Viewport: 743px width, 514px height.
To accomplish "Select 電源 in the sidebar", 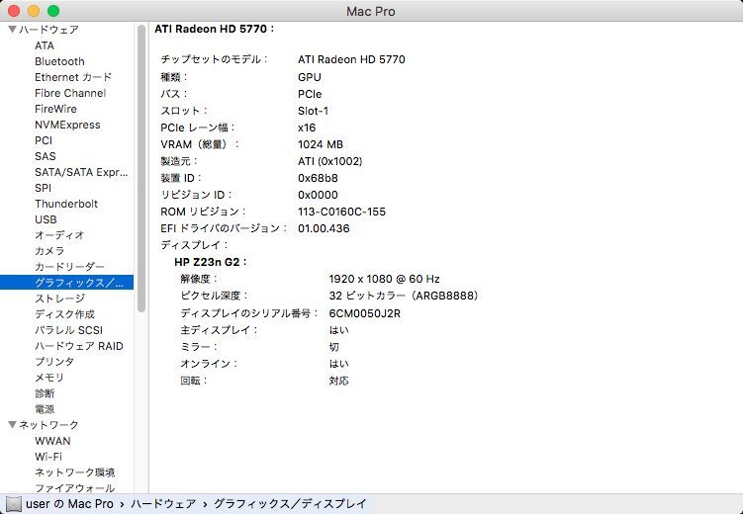I will pos(45,409).
